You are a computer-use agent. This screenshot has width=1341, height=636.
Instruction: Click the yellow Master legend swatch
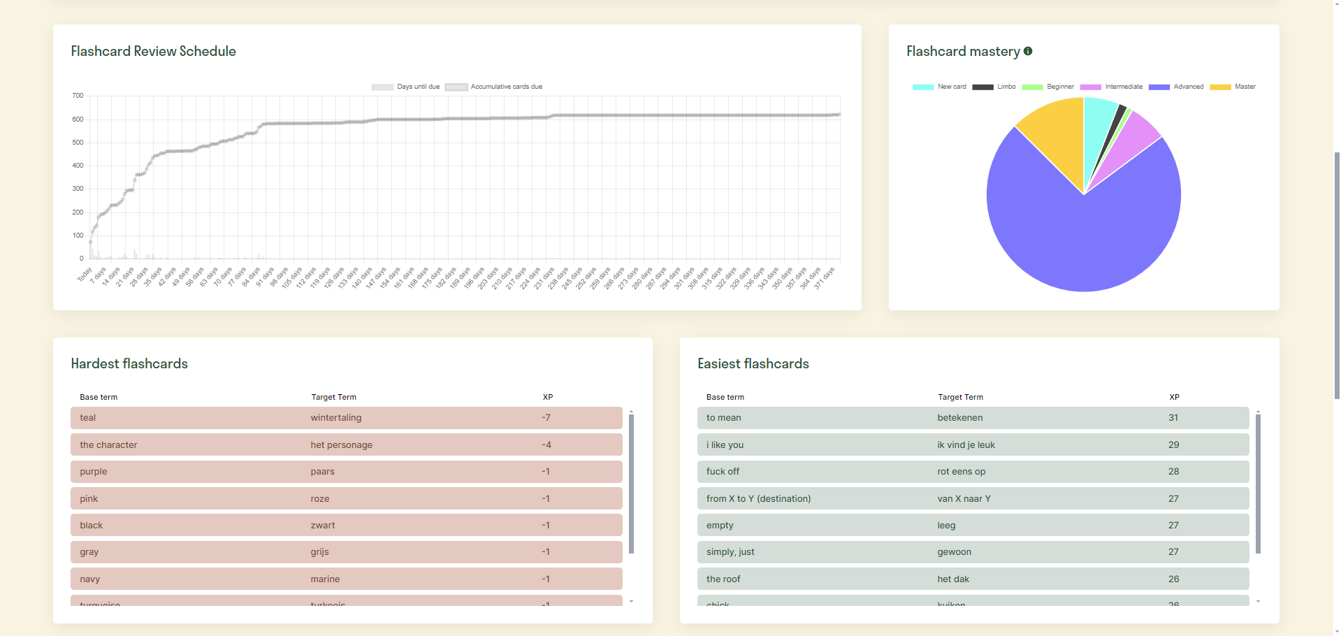click(x=1221, y=87)
